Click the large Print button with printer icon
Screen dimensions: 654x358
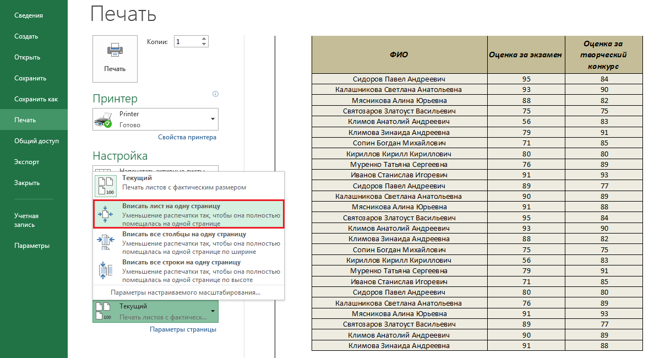tap(115, 58)
